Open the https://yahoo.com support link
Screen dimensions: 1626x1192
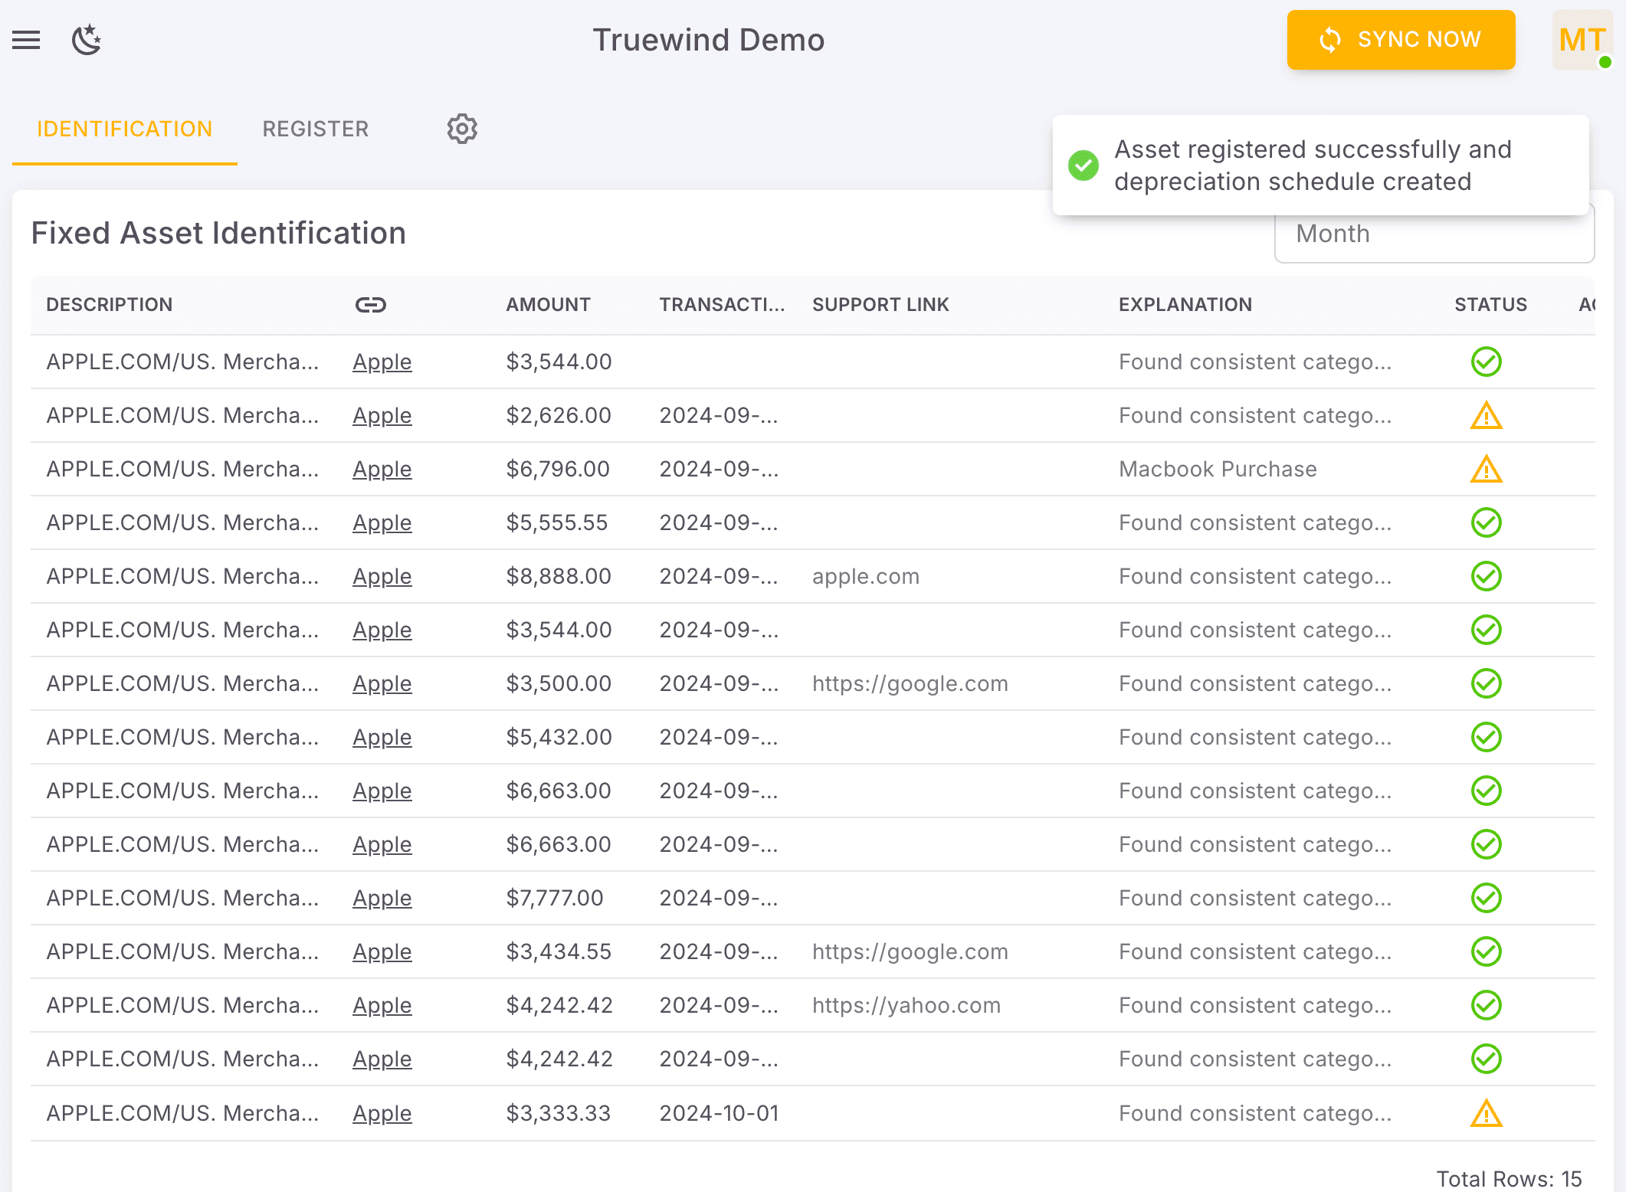(x=906, y=1005)
